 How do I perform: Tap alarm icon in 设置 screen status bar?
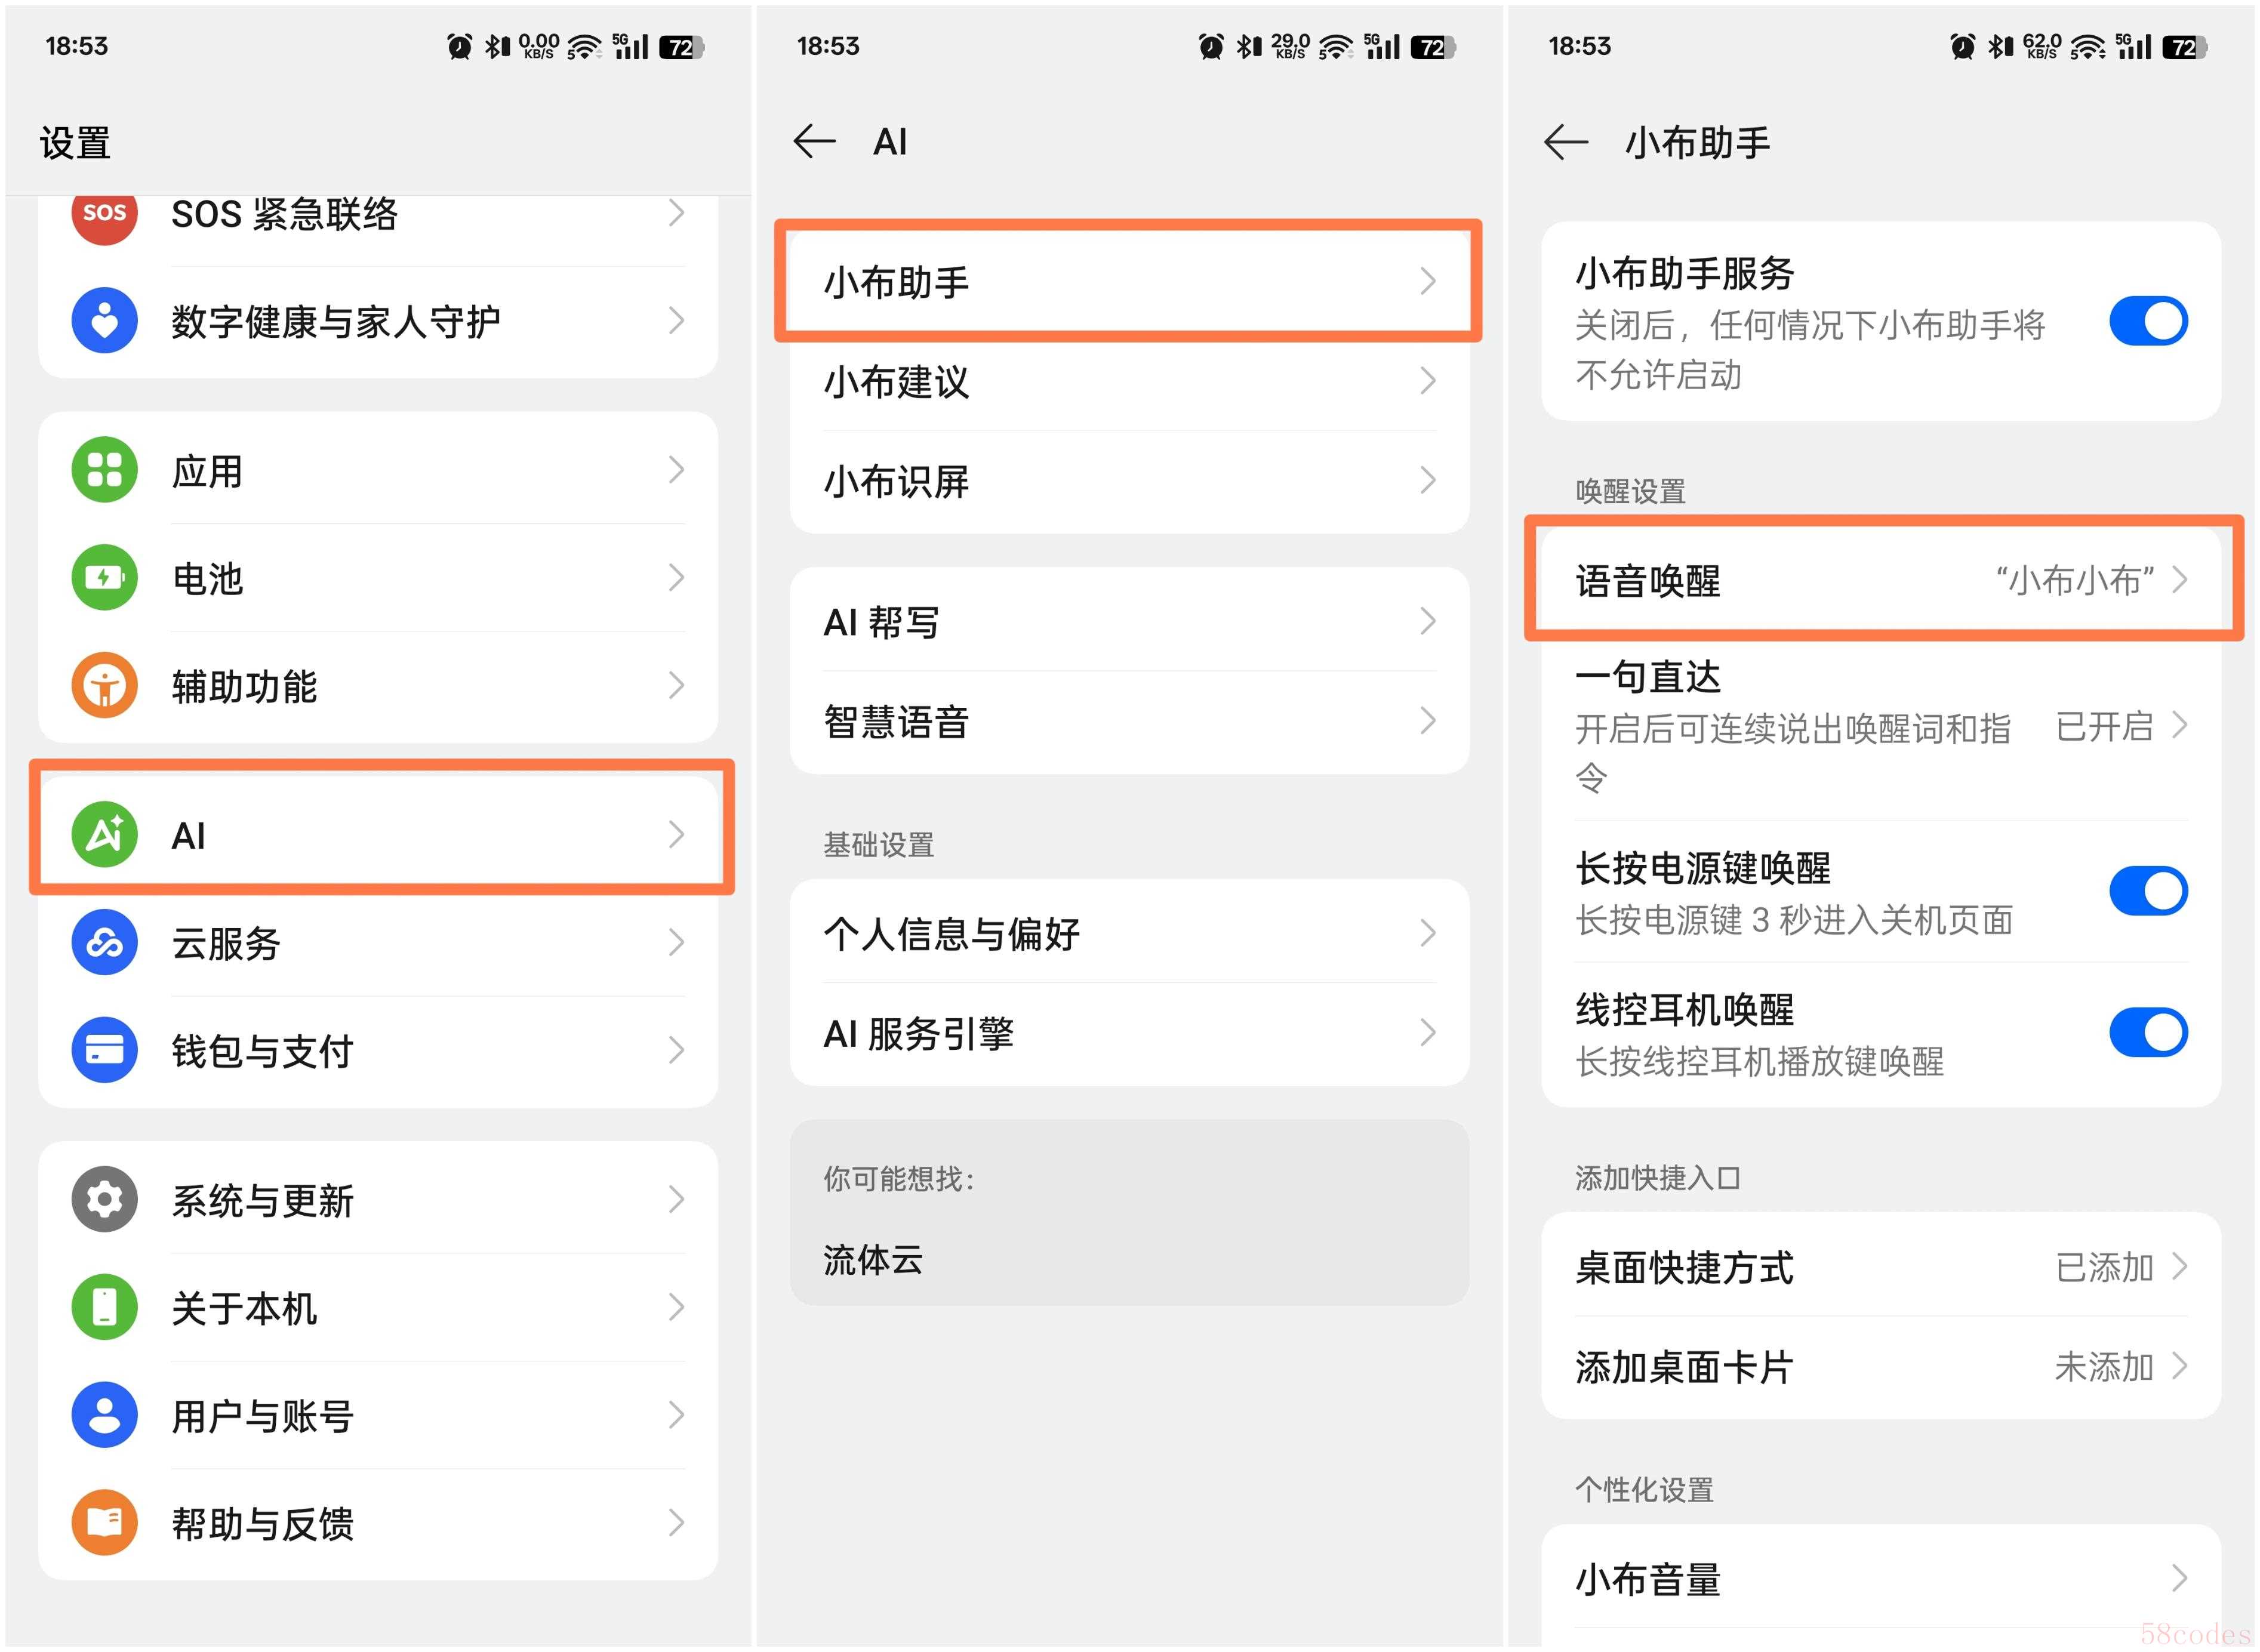pos(460,46)
